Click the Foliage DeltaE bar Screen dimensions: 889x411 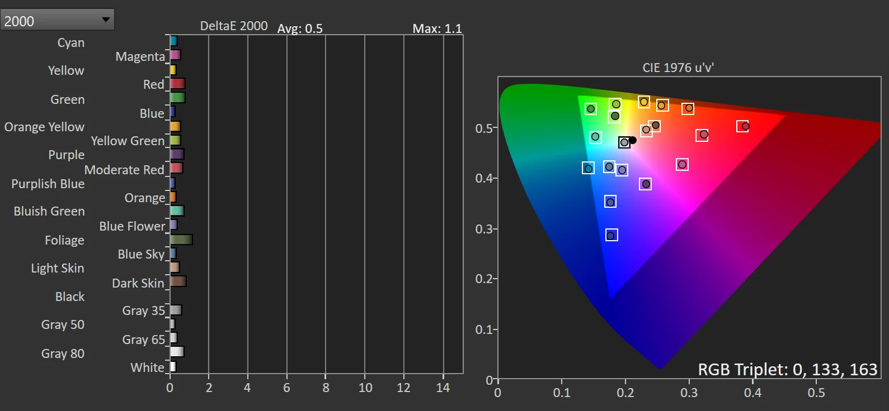(x=181, y=240)
